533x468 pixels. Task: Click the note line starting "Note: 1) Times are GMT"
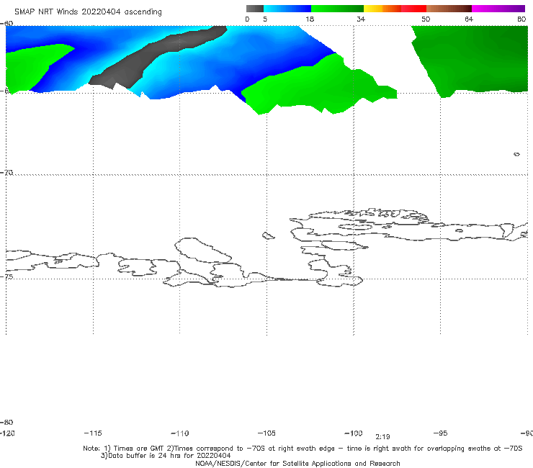(303, 449)
